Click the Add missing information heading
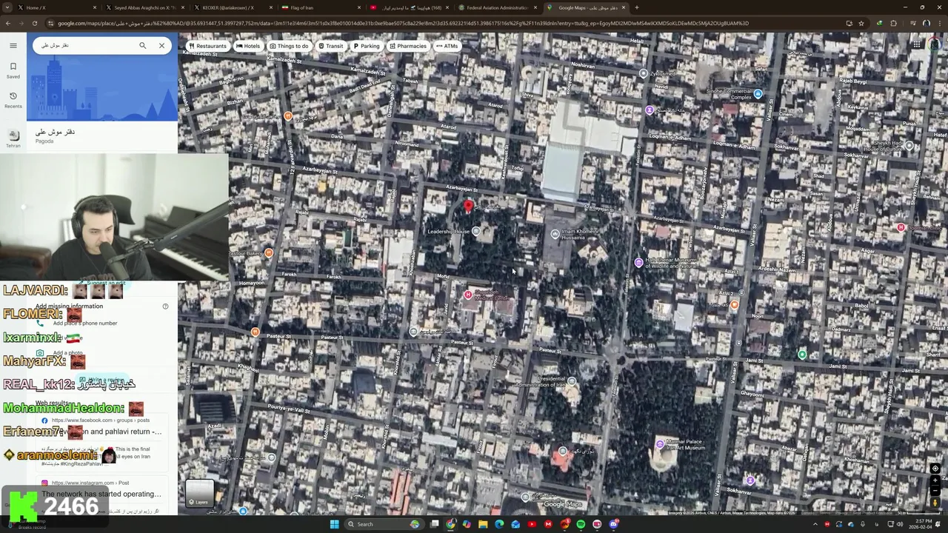This screenshot has height=533, width=948. (x=69, y=306)
